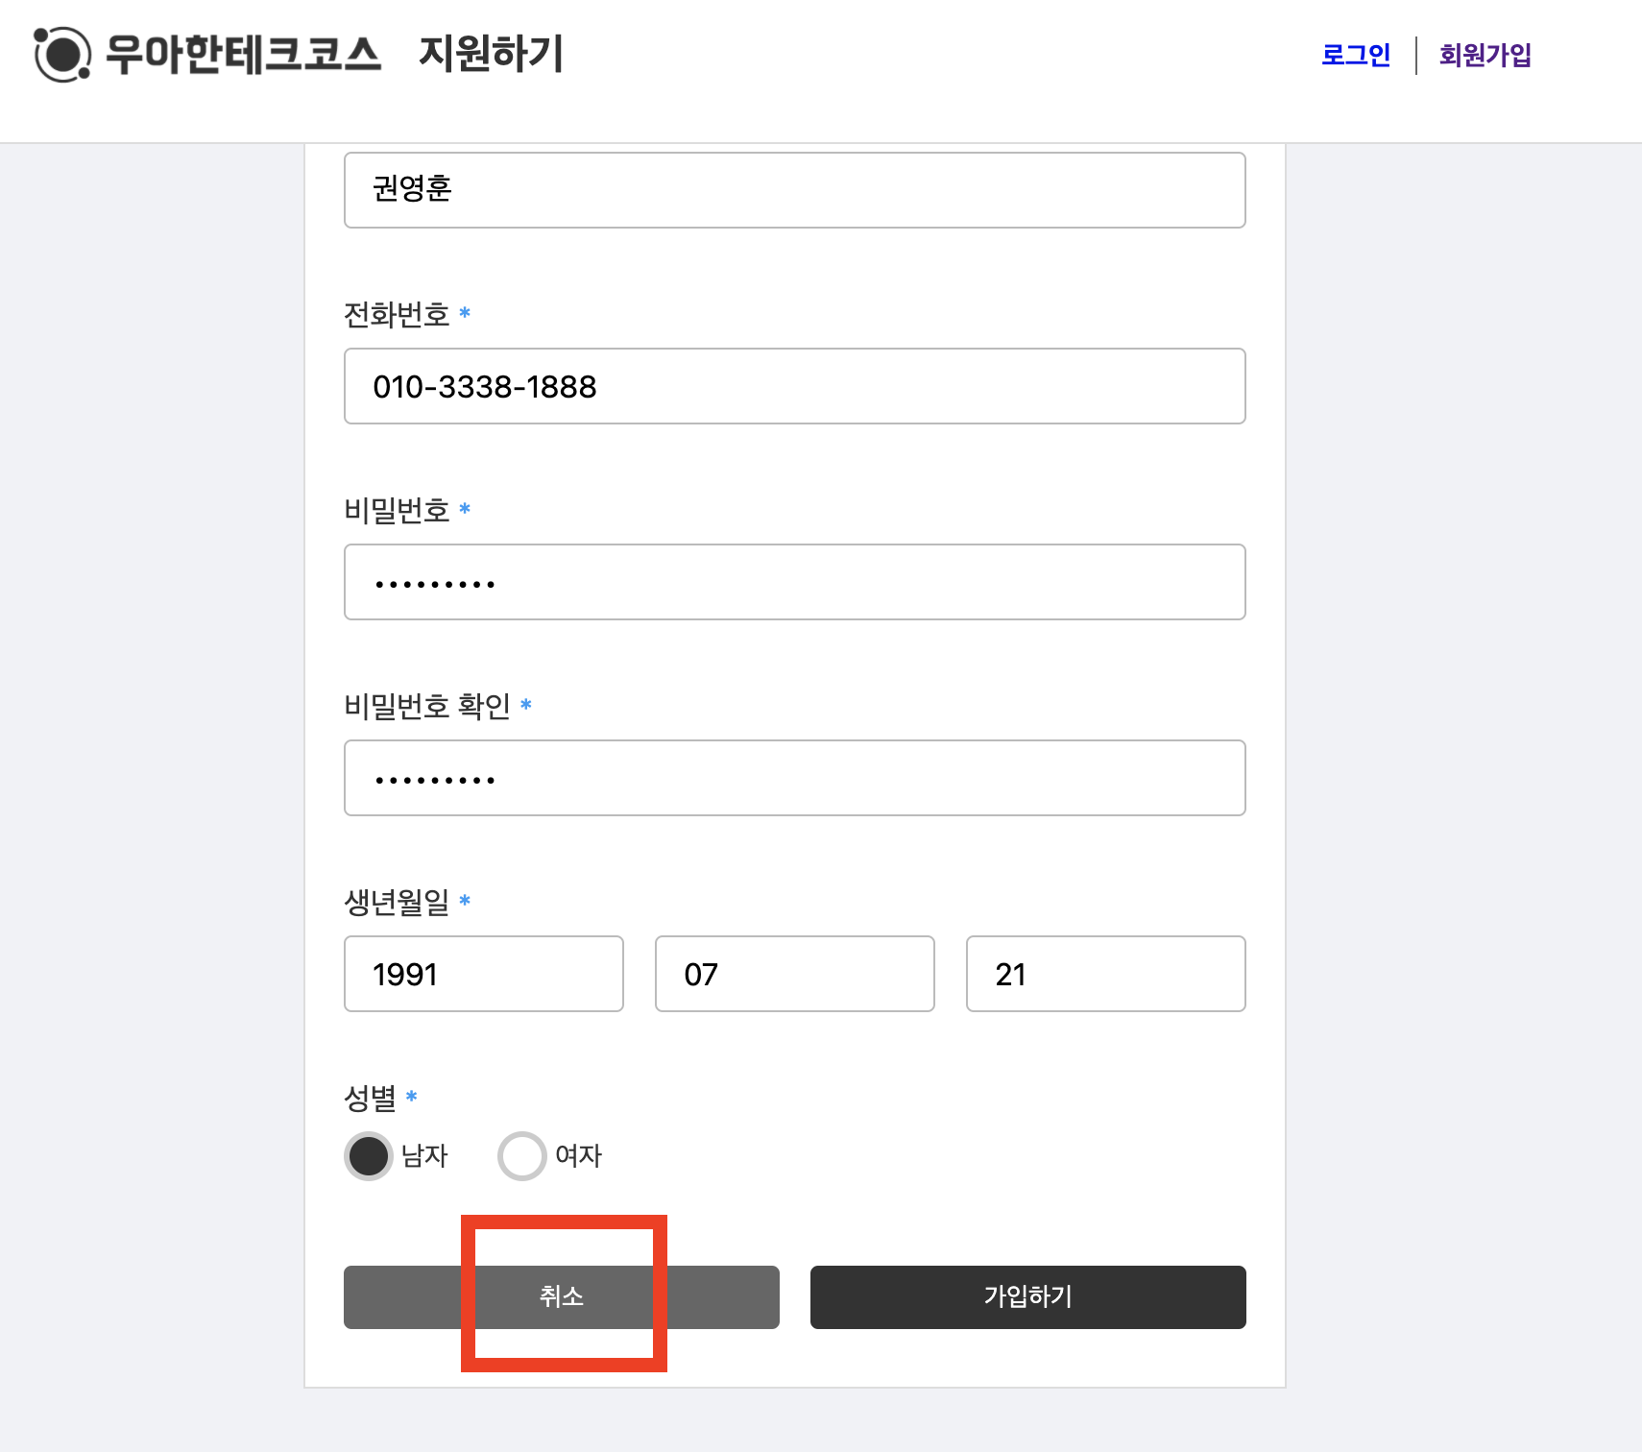Click the name field containing 권영훈
Image resolution: width=1642 pixels, height=1452 pixels.
(x=794, y=190)
